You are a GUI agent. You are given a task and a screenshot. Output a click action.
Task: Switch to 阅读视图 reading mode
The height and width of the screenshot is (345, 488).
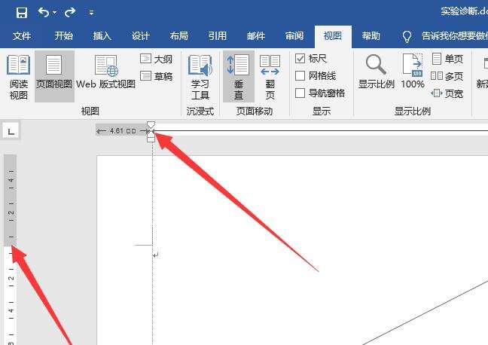[x=18, y=77]
